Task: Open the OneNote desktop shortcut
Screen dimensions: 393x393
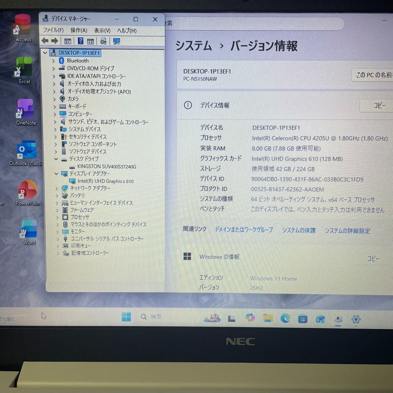Action: (26, 112)
